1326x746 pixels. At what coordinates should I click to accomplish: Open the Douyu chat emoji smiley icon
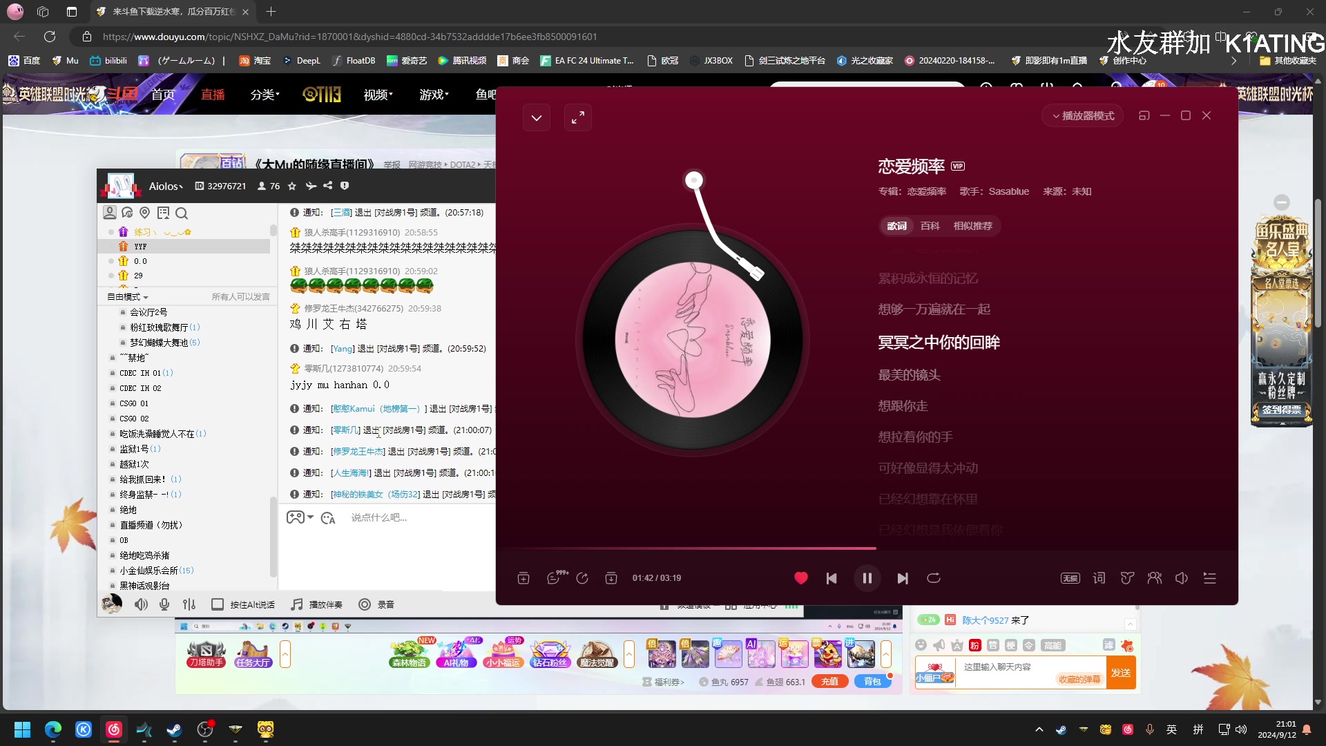tap(921, 645)
